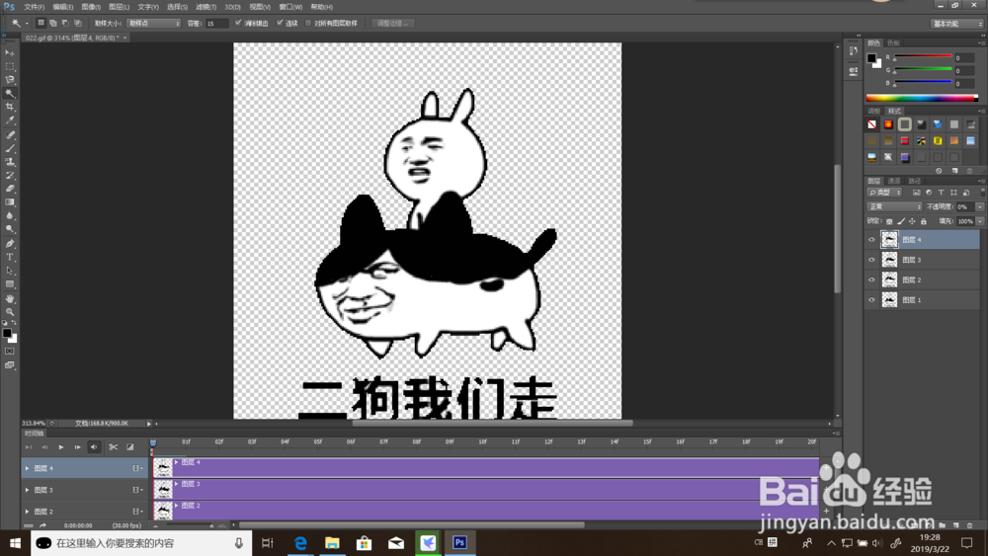Hide layer 图层 2 via eye icon
Viewport: 988px width, 556px height.
tap(872, 280)
